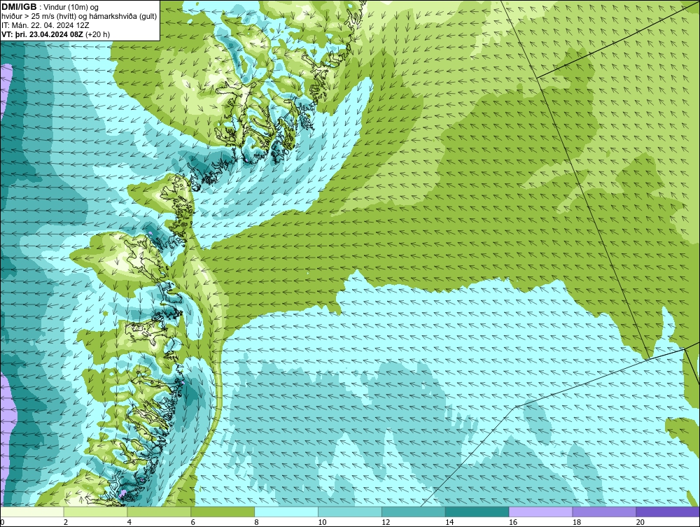This screenshot has width=700, height=527.
Task: Click the 2–4 m/s light green legend swatch
Action: point(95,512)
